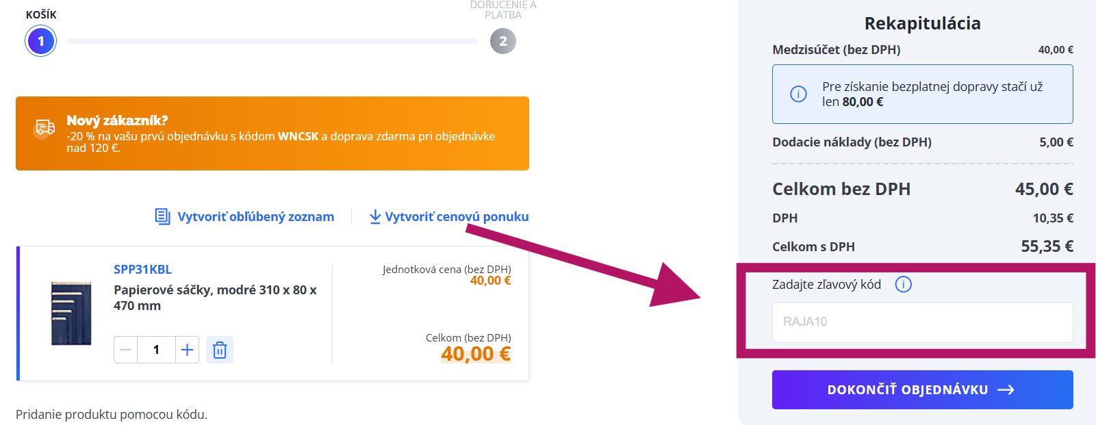1096x425 pixels.
Task: Click the checkout progress bar
Action: click(272, 41)
